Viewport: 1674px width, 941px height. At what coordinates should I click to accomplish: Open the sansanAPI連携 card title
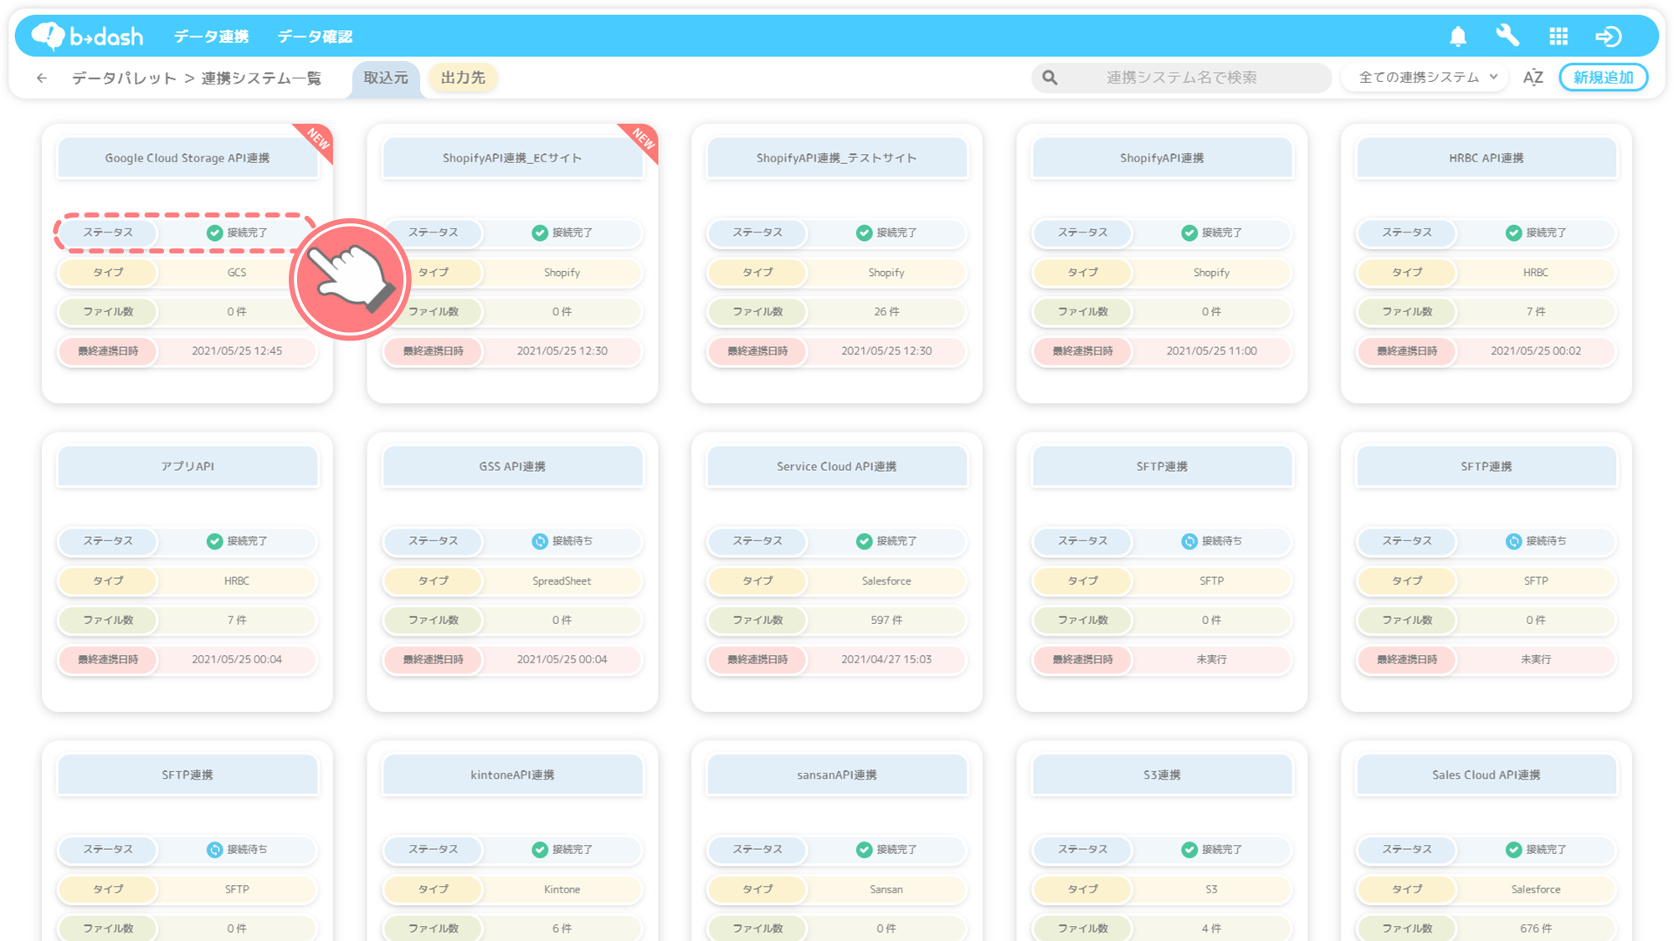point(837,775)
